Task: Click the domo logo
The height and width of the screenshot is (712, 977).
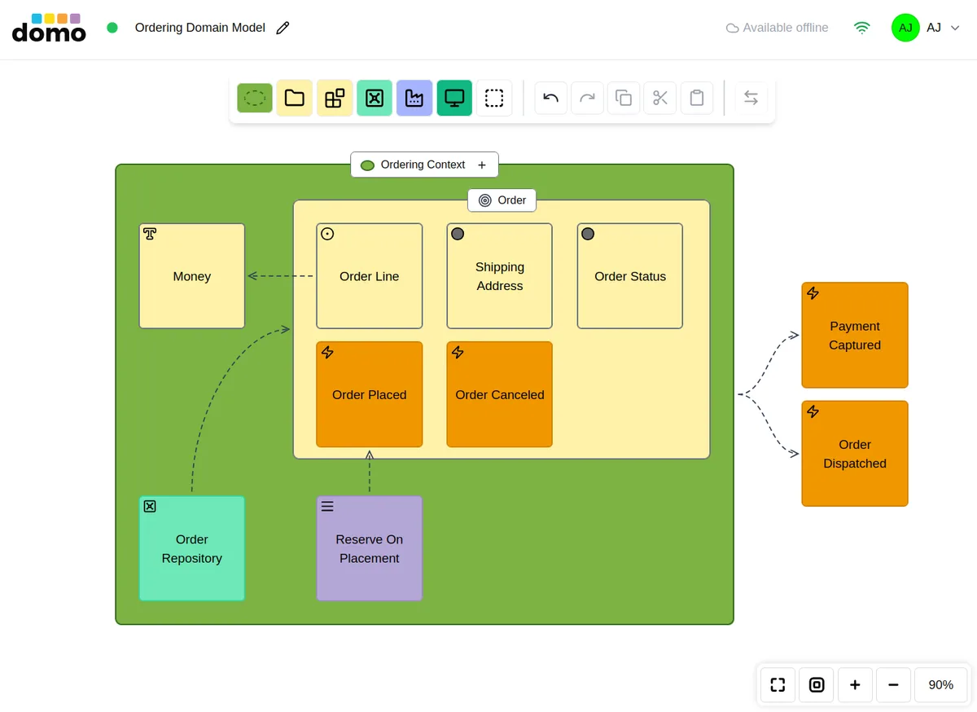Action: coord(49,28)
